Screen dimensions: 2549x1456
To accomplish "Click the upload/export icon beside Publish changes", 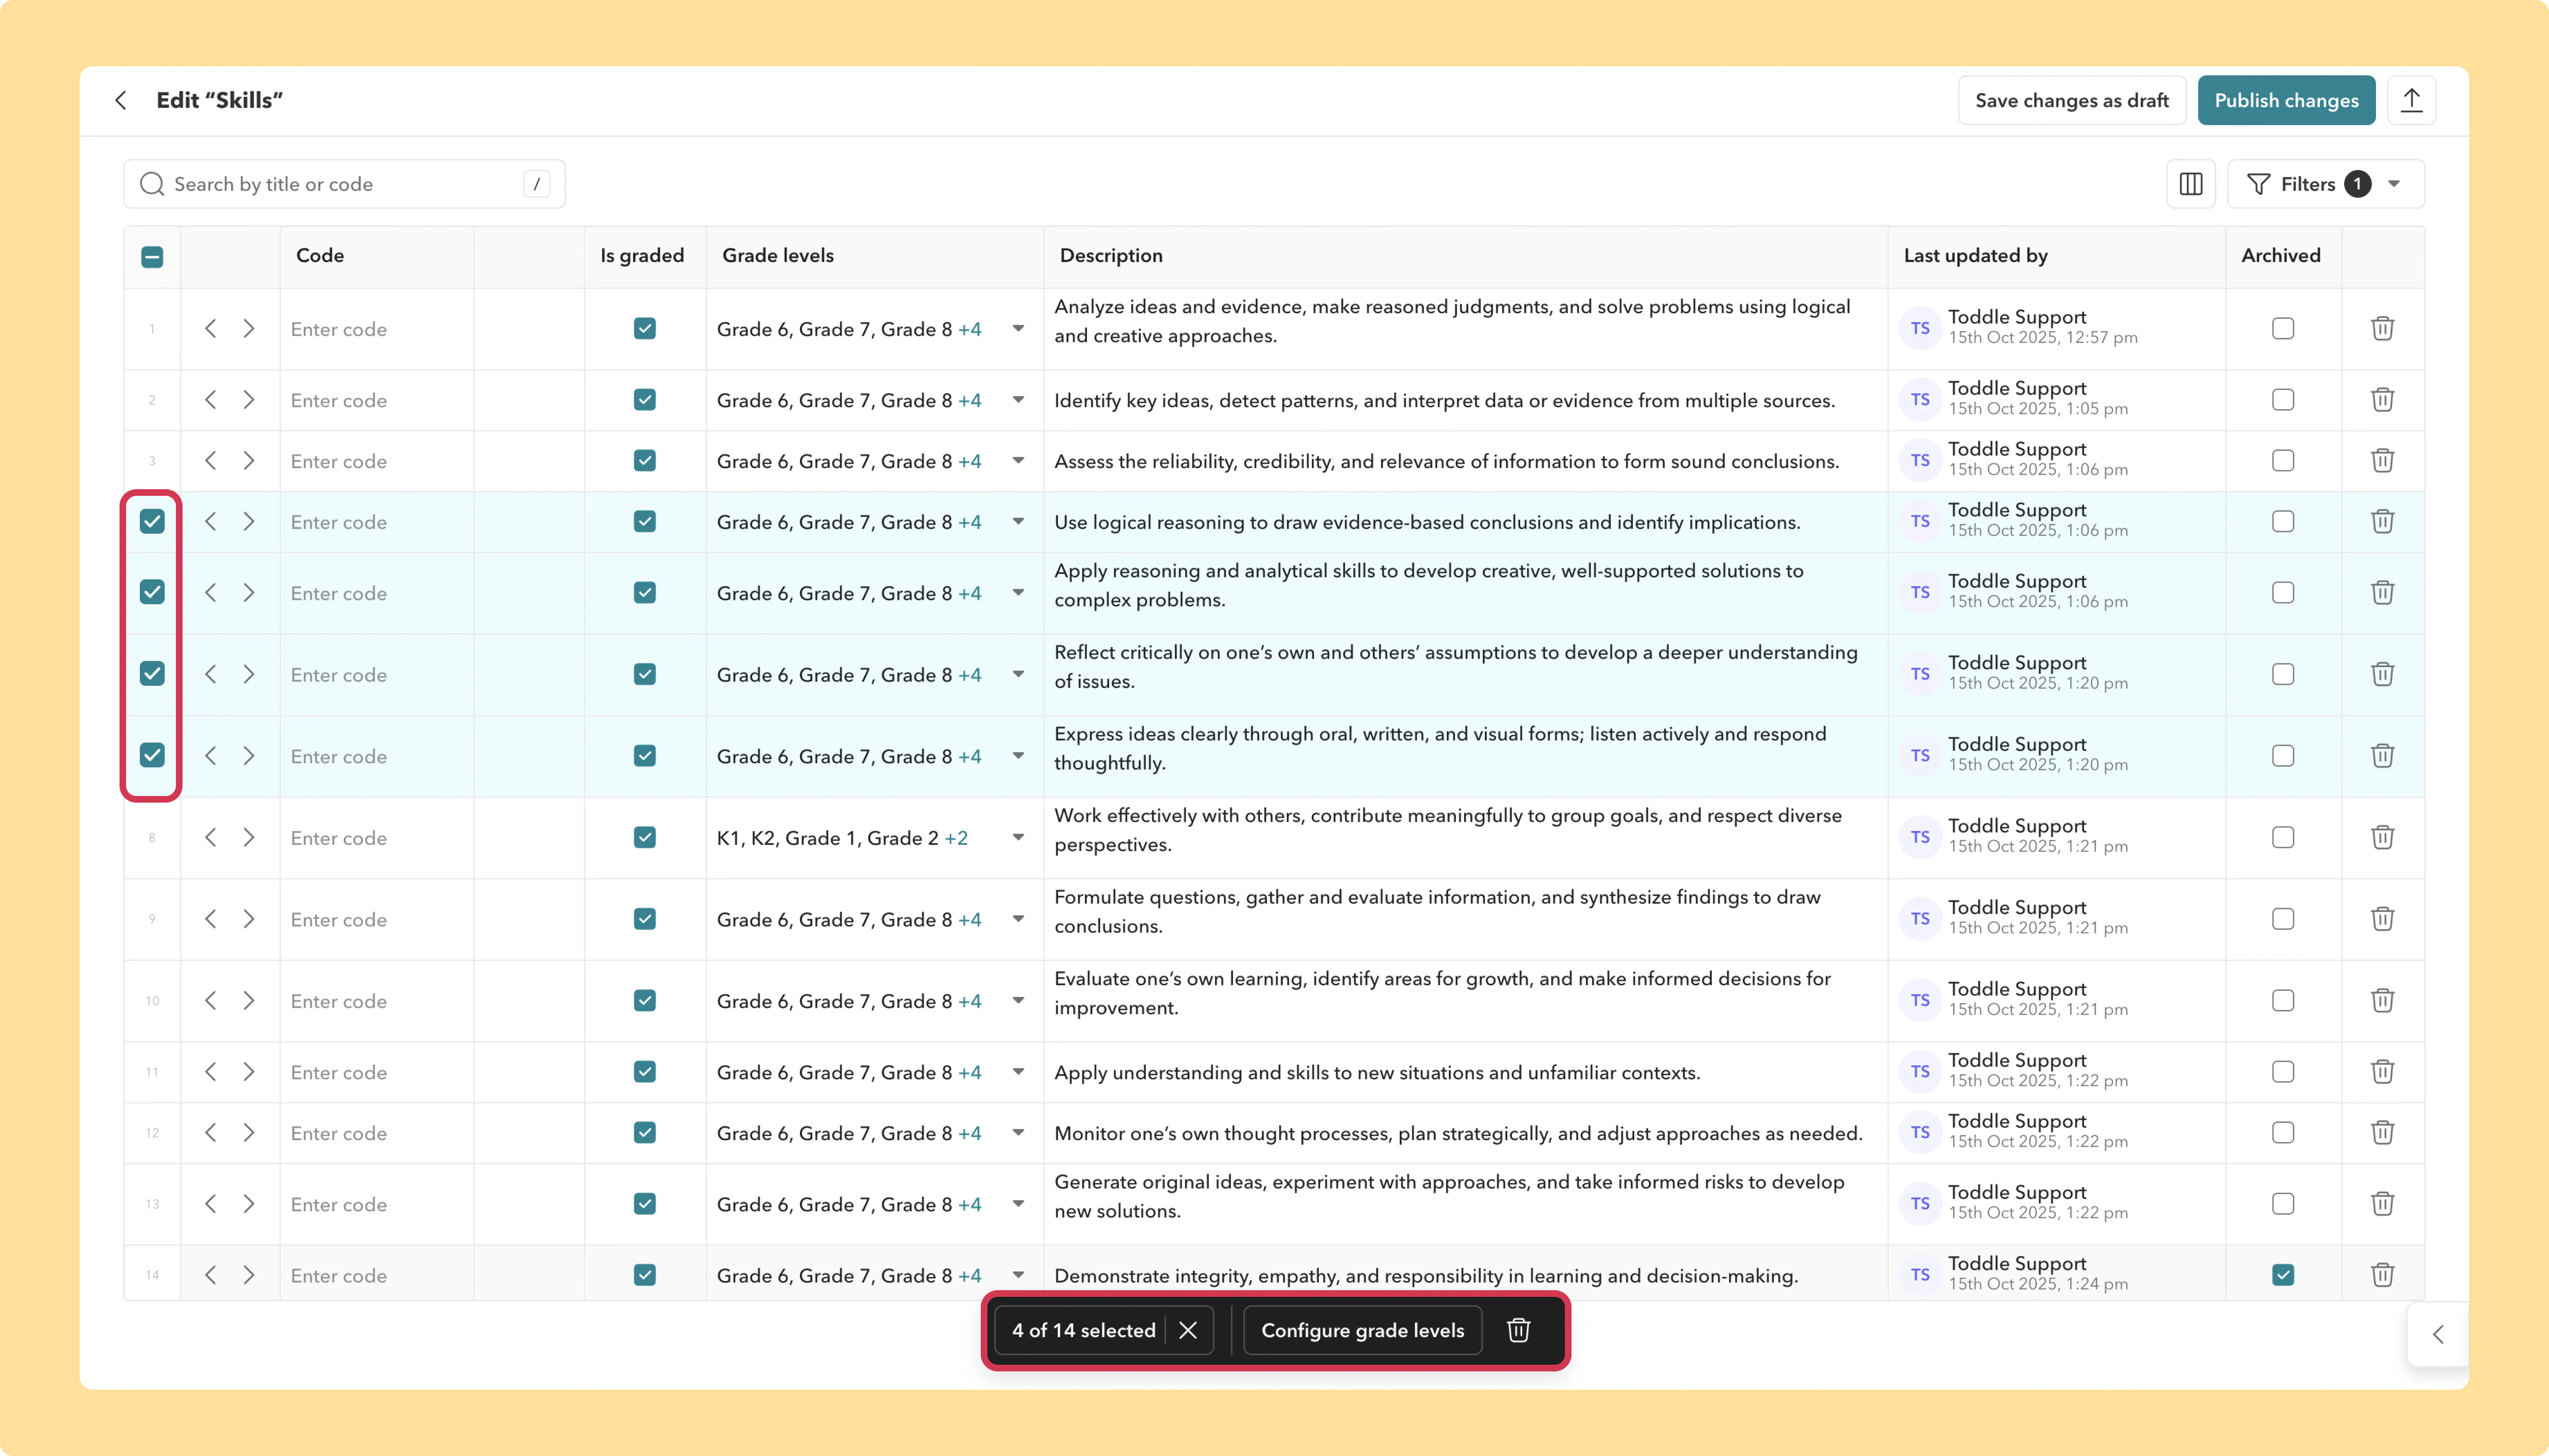I will pos(2411,100).
